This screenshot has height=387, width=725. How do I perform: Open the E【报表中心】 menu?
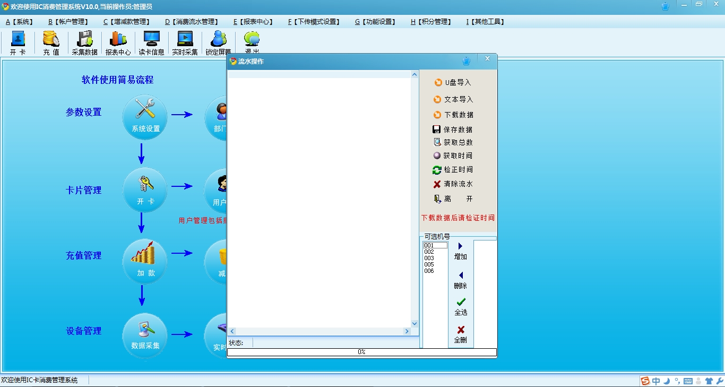[254, 22]
